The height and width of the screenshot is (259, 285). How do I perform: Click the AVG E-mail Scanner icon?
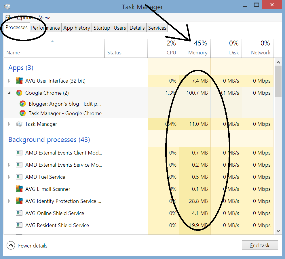click(x=19, y=189)
